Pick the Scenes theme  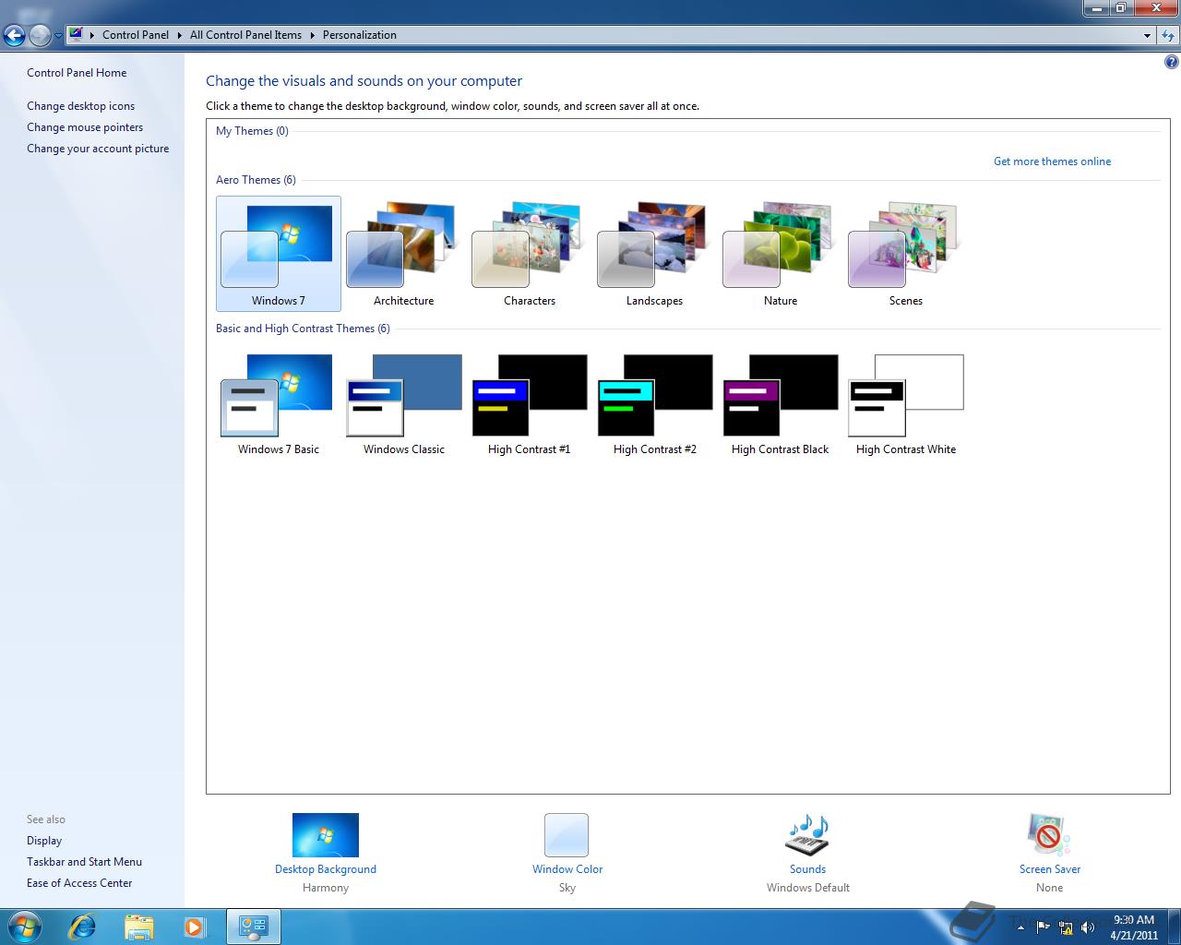coord(905,254)
